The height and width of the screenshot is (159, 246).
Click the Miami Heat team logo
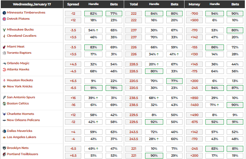coord(4,46)
